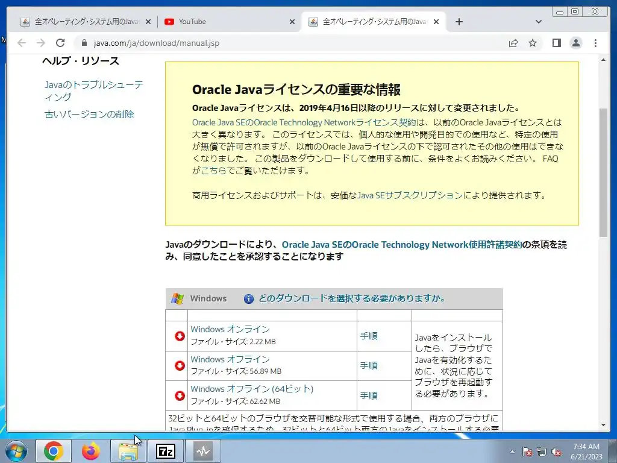Click the ファイル・サイズ: 56.89 MB text
The height and width of the screenshot is (463, 617).
point(236,371)
